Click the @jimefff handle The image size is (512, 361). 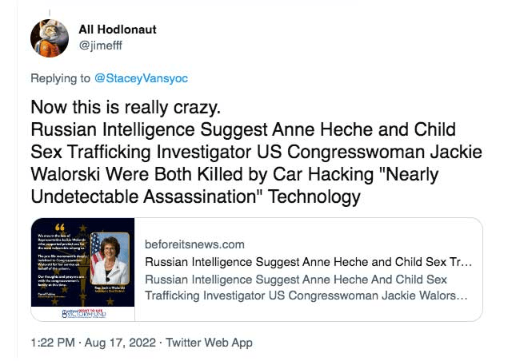tap(100, 46)
